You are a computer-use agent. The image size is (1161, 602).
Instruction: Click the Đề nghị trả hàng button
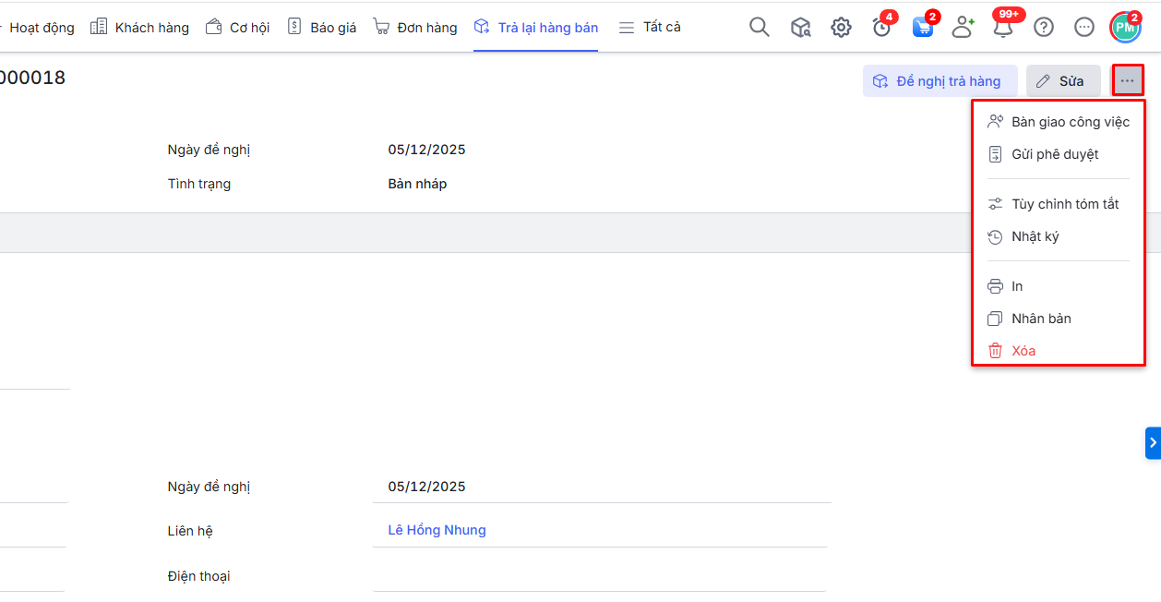point(940,81)
